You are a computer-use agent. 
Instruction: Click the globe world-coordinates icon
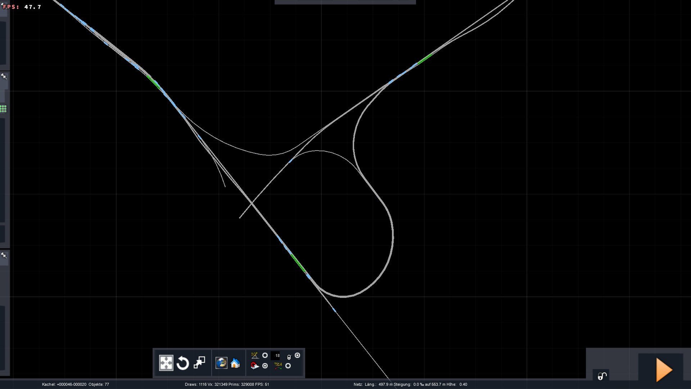pyautogui.click(x=221, y=363)
